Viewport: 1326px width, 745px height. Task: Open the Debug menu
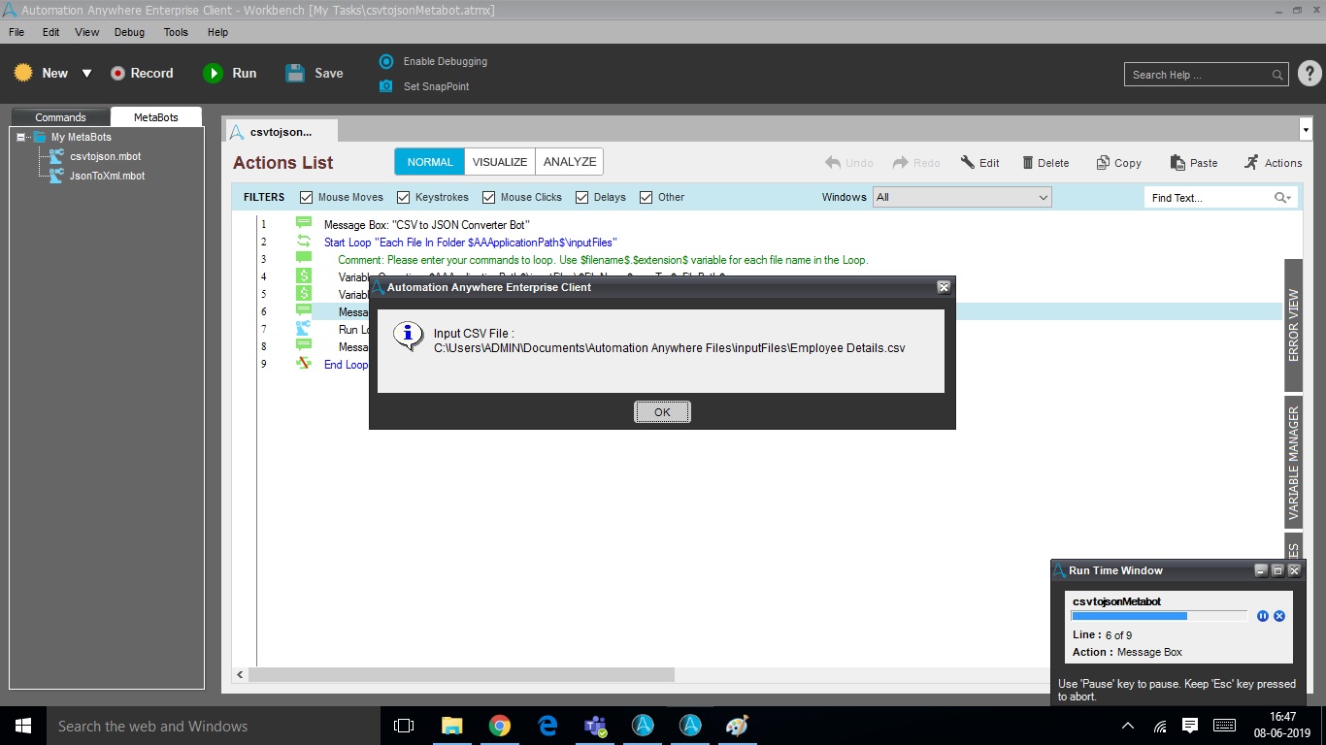tap(129, 32)
